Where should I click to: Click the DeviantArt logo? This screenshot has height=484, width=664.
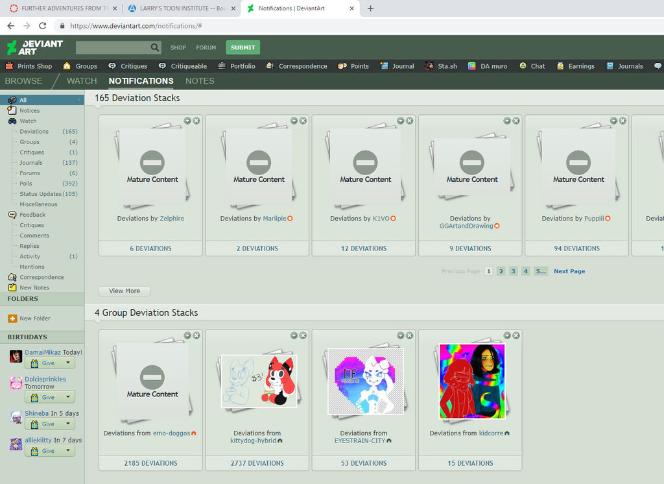click(x=35, y=47)
